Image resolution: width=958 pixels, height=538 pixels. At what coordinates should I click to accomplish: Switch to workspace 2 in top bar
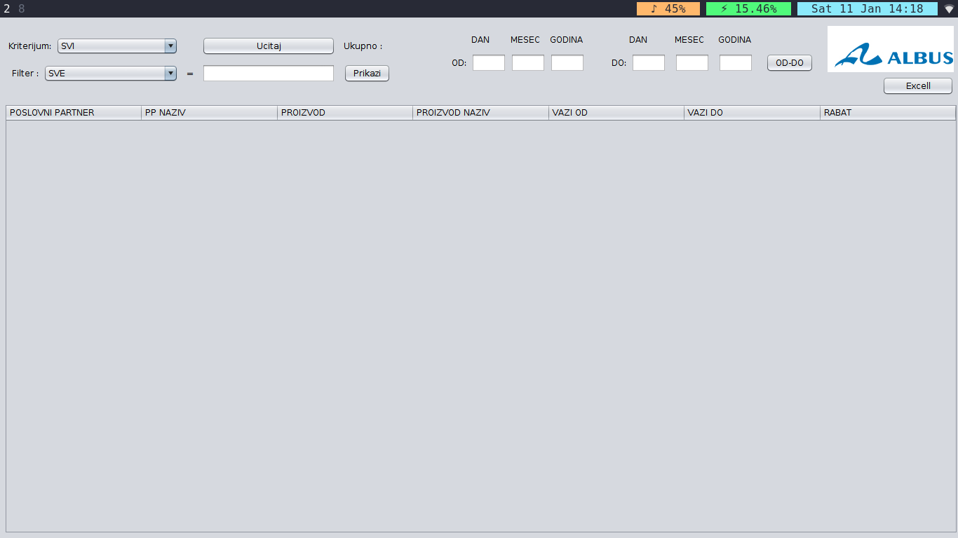pos(7,9)
